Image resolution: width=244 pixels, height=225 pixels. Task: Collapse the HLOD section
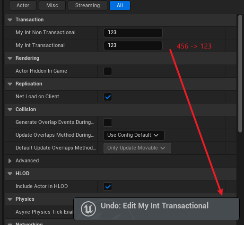click(10, 174)
